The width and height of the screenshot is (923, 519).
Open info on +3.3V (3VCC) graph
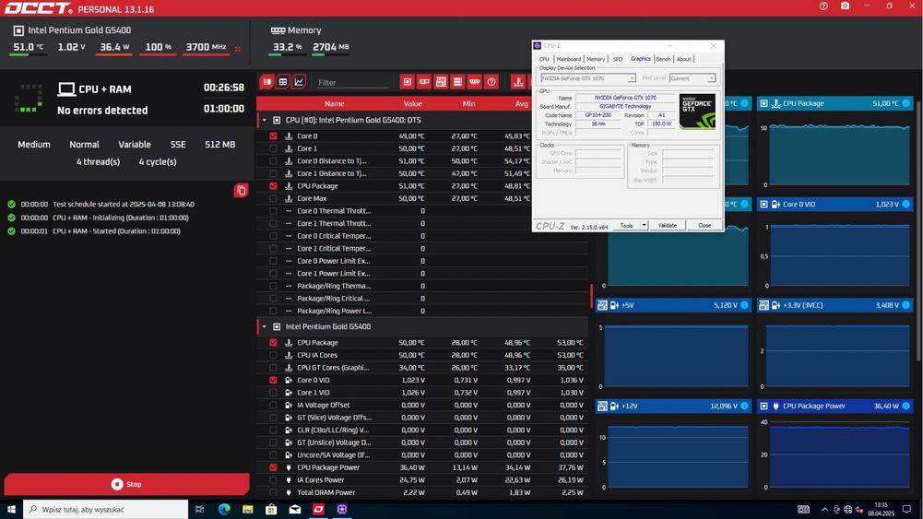[x=905, y=305]
